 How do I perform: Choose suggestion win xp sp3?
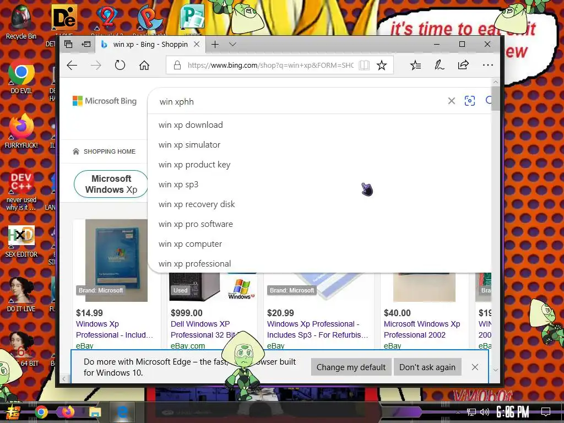[178, 184]
